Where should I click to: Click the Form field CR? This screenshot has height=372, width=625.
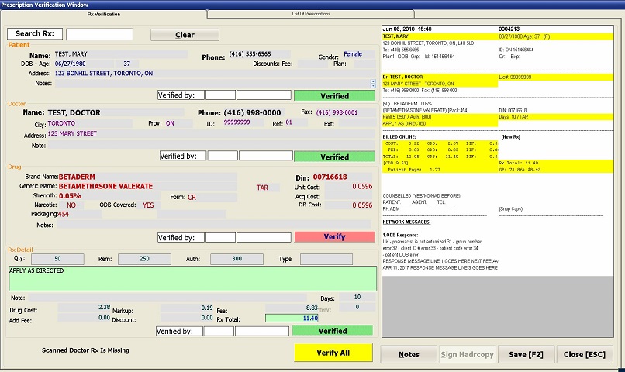pos(212,197)
